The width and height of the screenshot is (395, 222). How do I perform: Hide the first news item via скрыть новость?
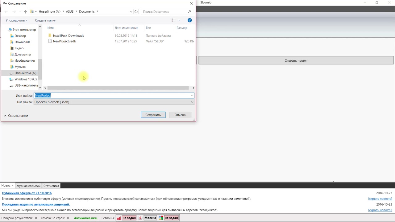[380, 199]
